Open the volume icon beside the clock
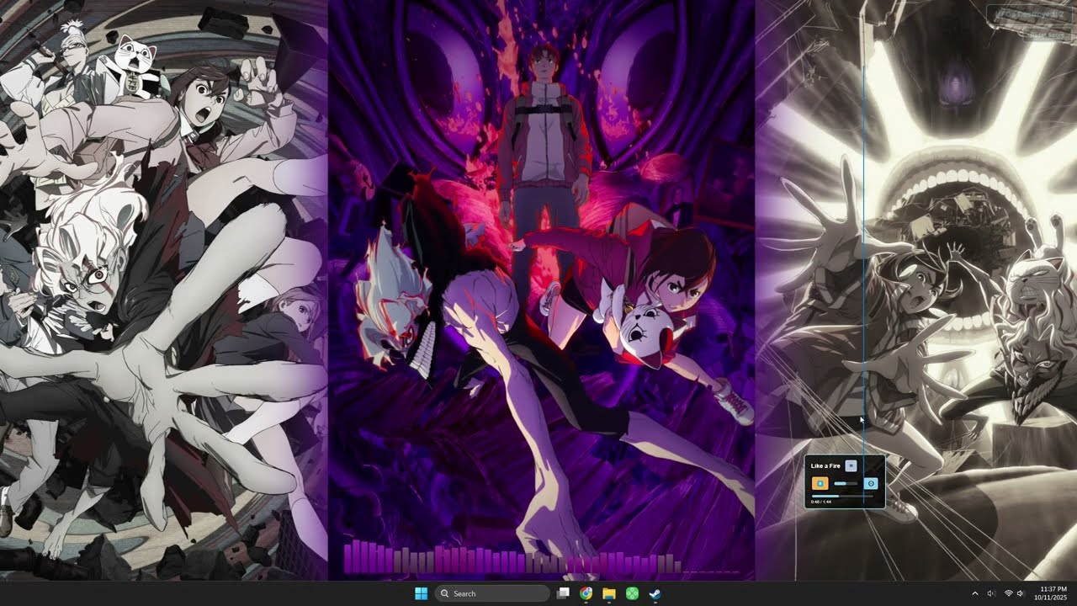1077x606 pixels. (1021, 593)
